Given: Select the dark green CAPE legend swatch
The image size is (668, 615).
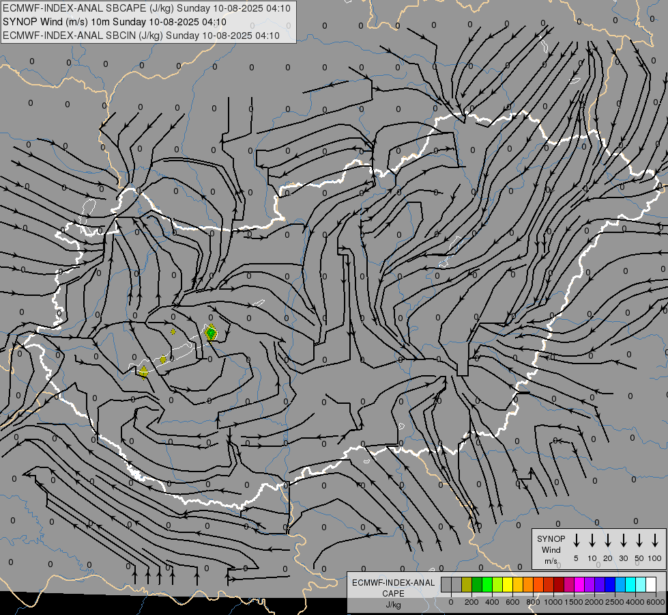Looking at the screenshot, I should pyautogui.click(x=477, y=584).
